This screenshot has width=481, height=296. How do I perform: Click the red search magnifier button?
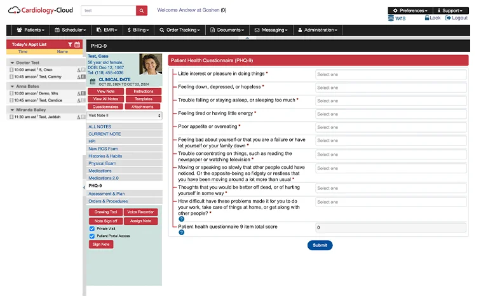click(x=142, y=10)
